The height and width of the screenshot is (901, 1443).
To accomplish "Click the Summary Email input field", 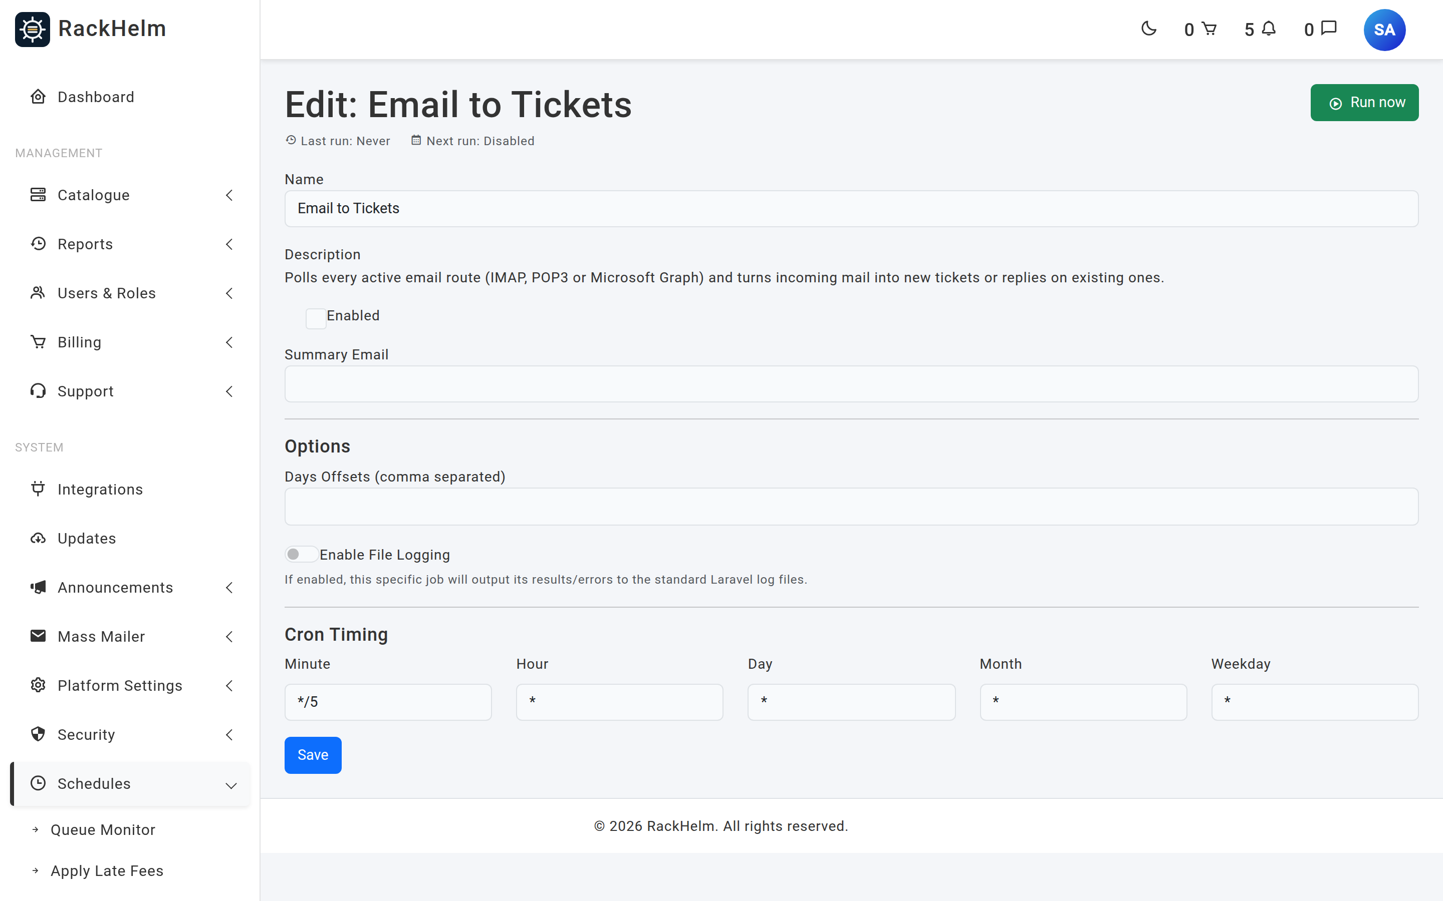I will tap(851, 384).
